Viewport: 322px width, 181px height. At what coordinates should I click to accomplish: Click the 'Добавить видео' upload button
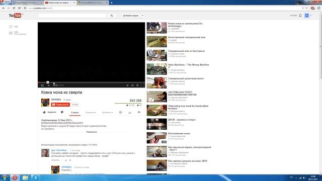pyautogui.click(x=131, y=16)
